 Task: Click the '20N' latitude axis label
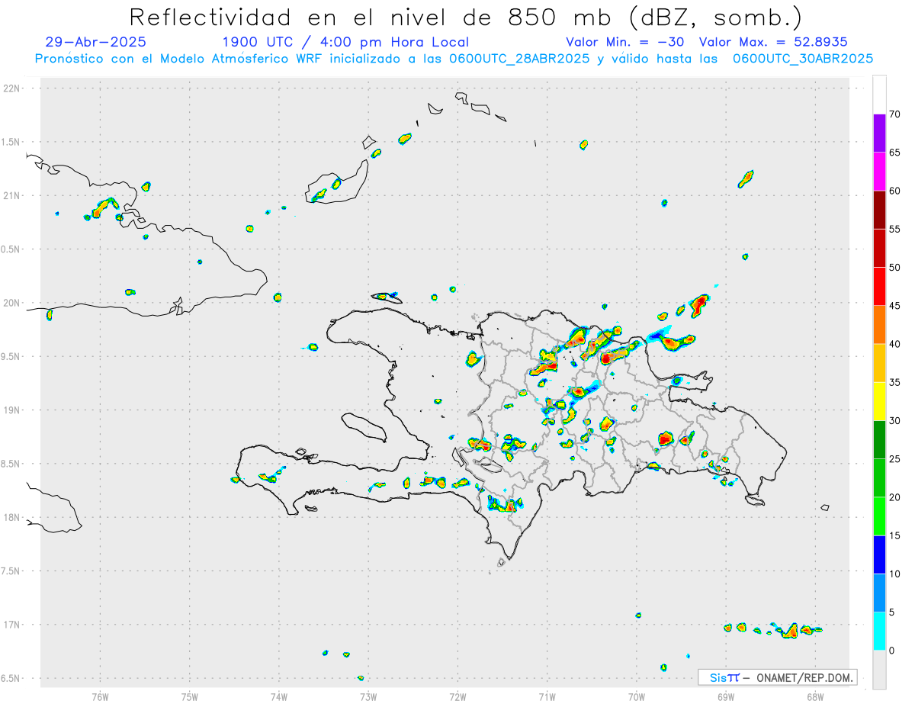[13, 303]
